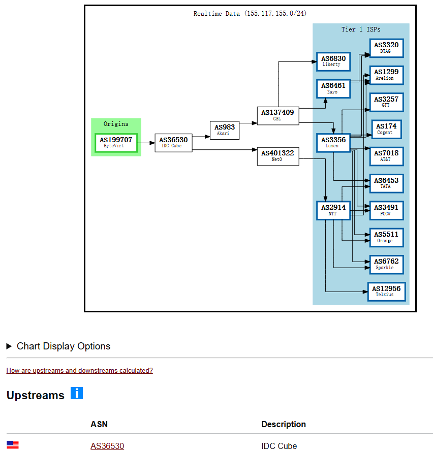Image resolution: width=433 pixels, height=451 pixels.
Task: Click the US flag icon in the AS36530 row
Action: tap(13, 445)
